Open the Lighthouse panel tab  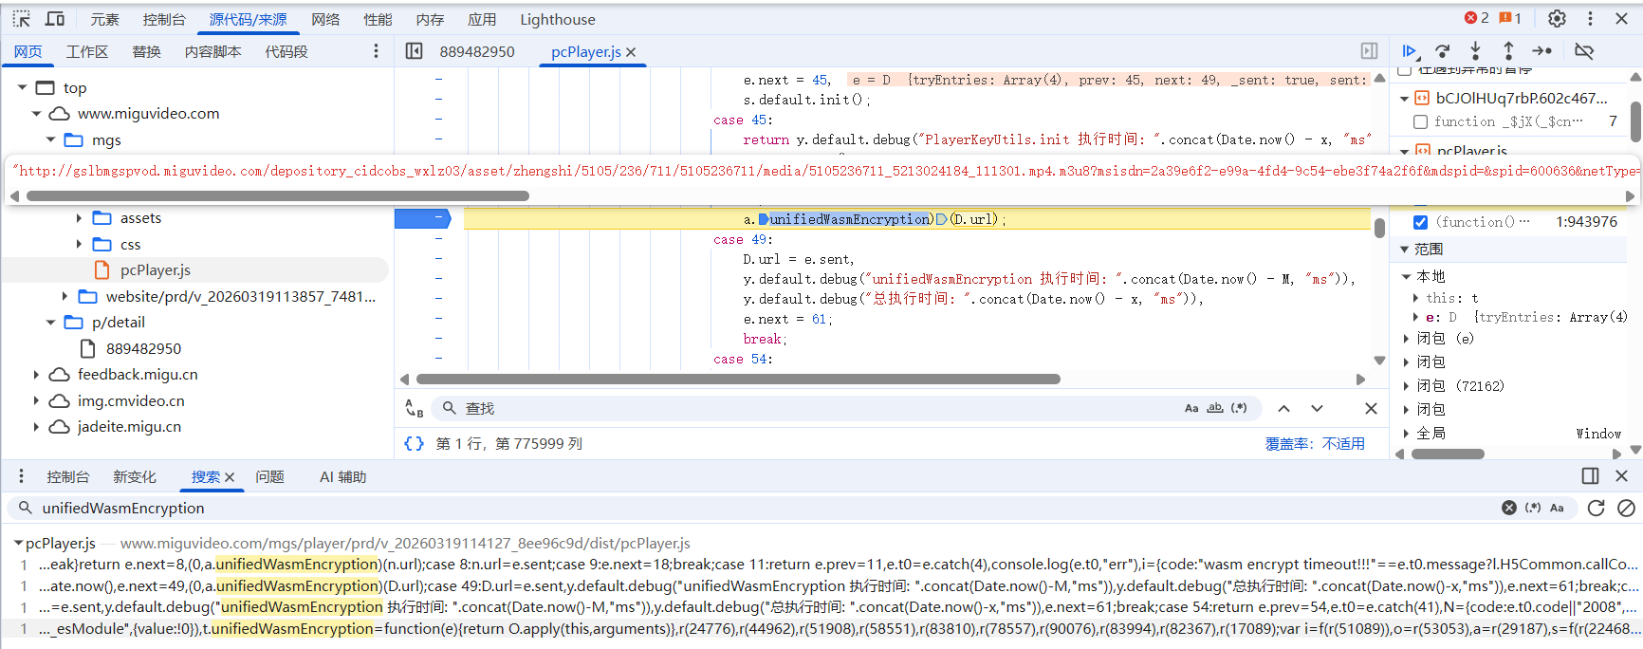point(558,19)
